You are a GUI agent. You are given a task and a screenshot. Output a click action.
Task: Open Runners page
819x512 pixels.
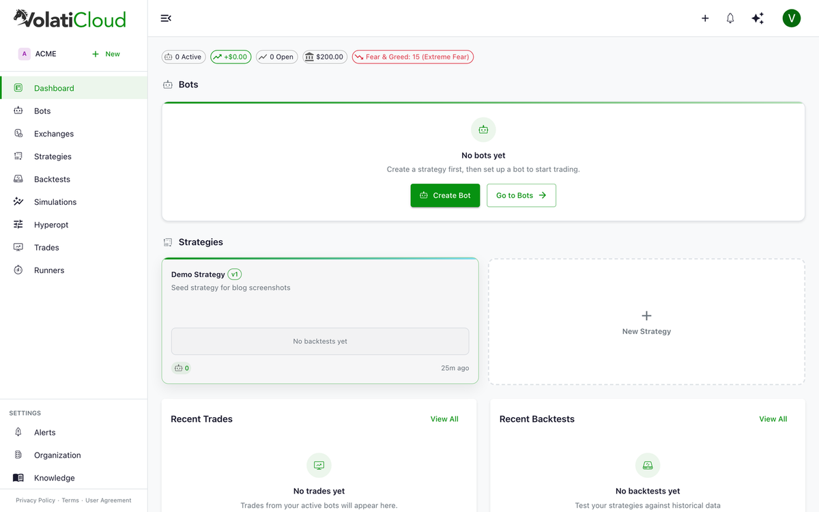(x=74, y=270)
